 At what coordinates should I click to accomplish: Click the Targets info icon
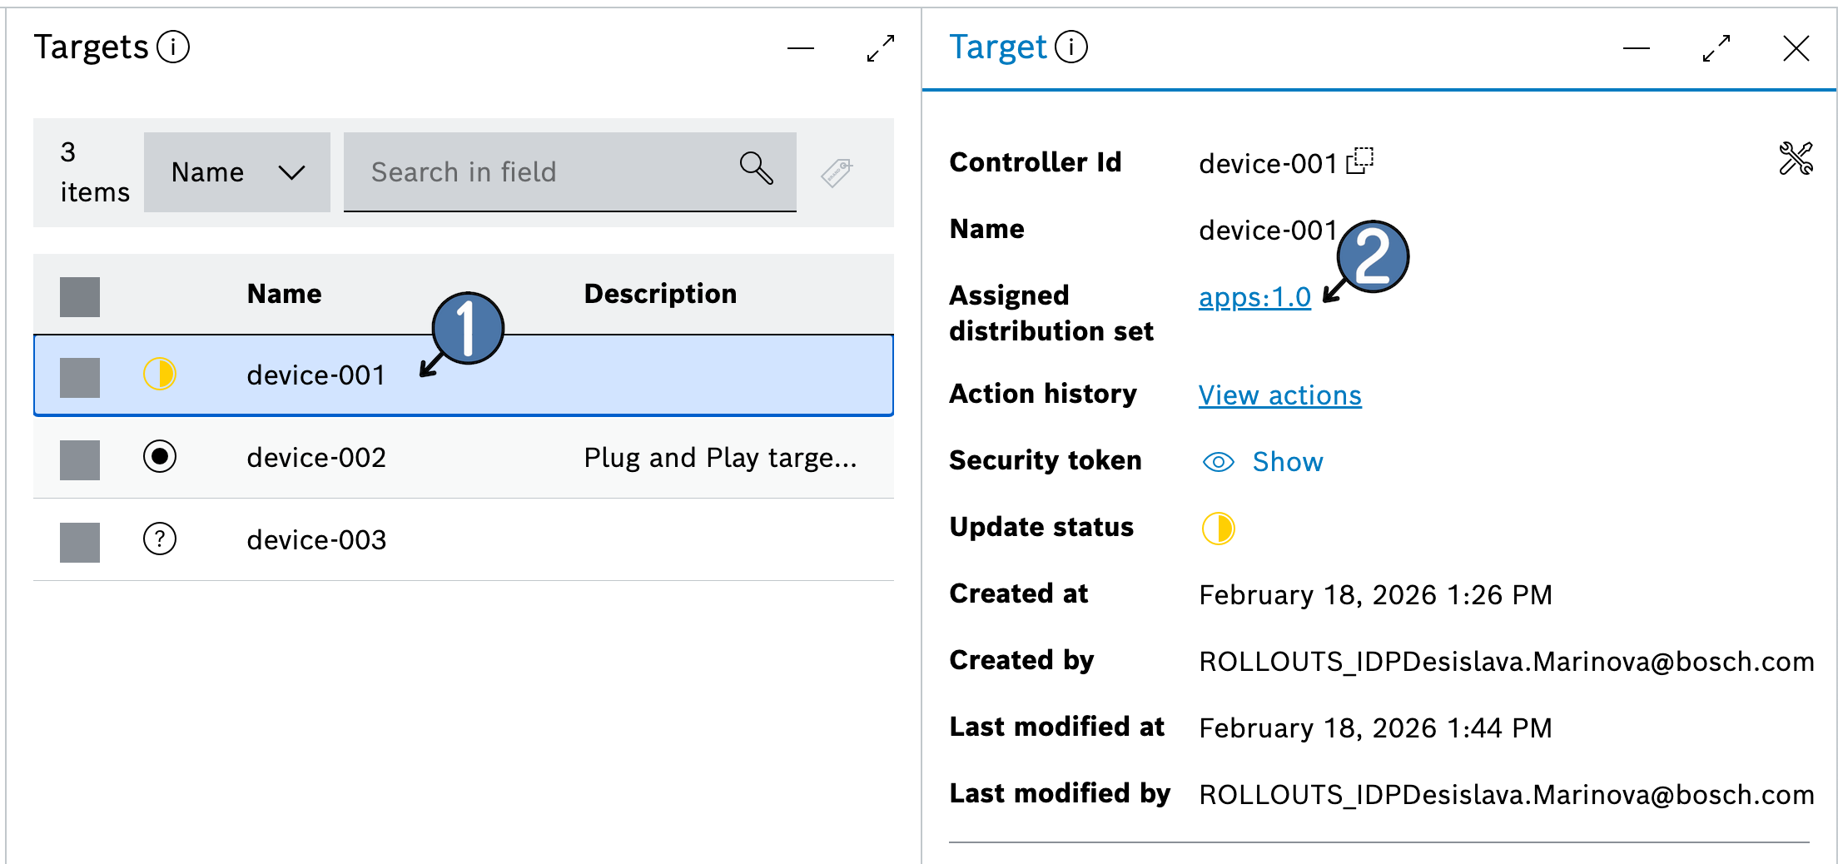[x=173, y=47]
